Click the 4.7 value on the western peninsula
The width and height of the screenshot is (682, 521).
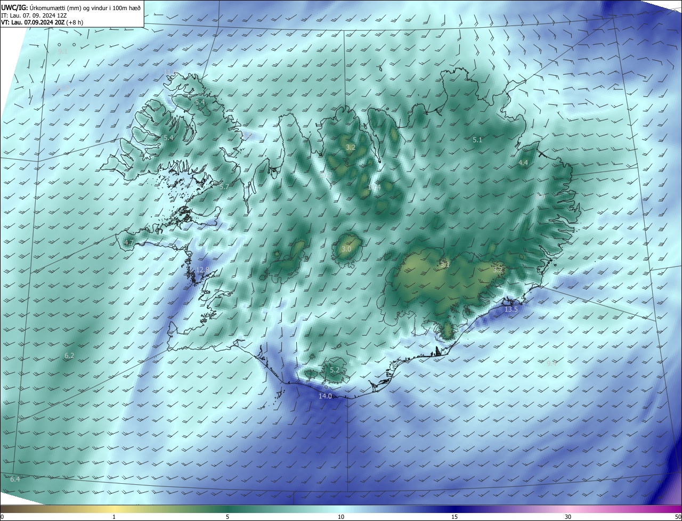129,242
